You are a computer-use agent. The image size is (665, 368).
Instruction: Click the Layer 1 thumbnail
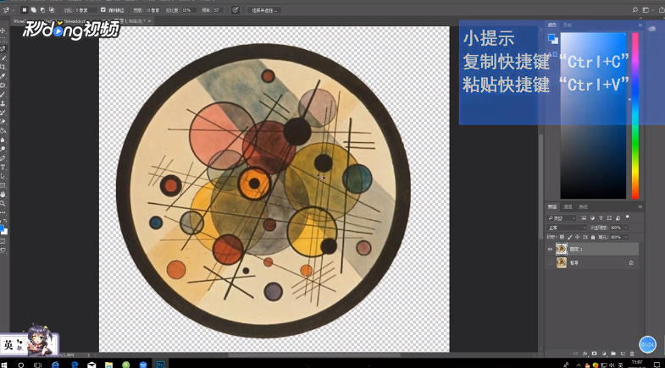pos(561,249)
